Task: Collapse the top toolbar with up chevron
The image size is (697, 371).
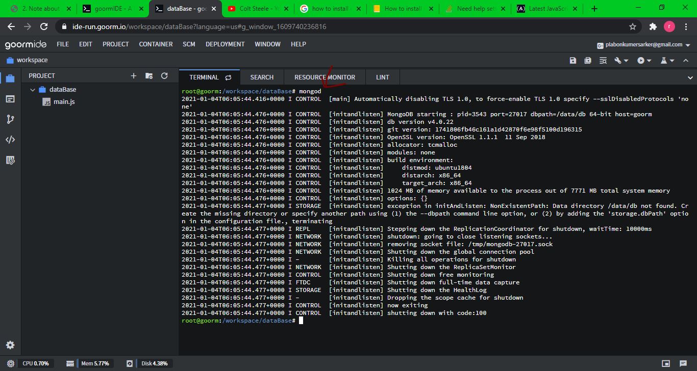Action: (x=687, y=60)
